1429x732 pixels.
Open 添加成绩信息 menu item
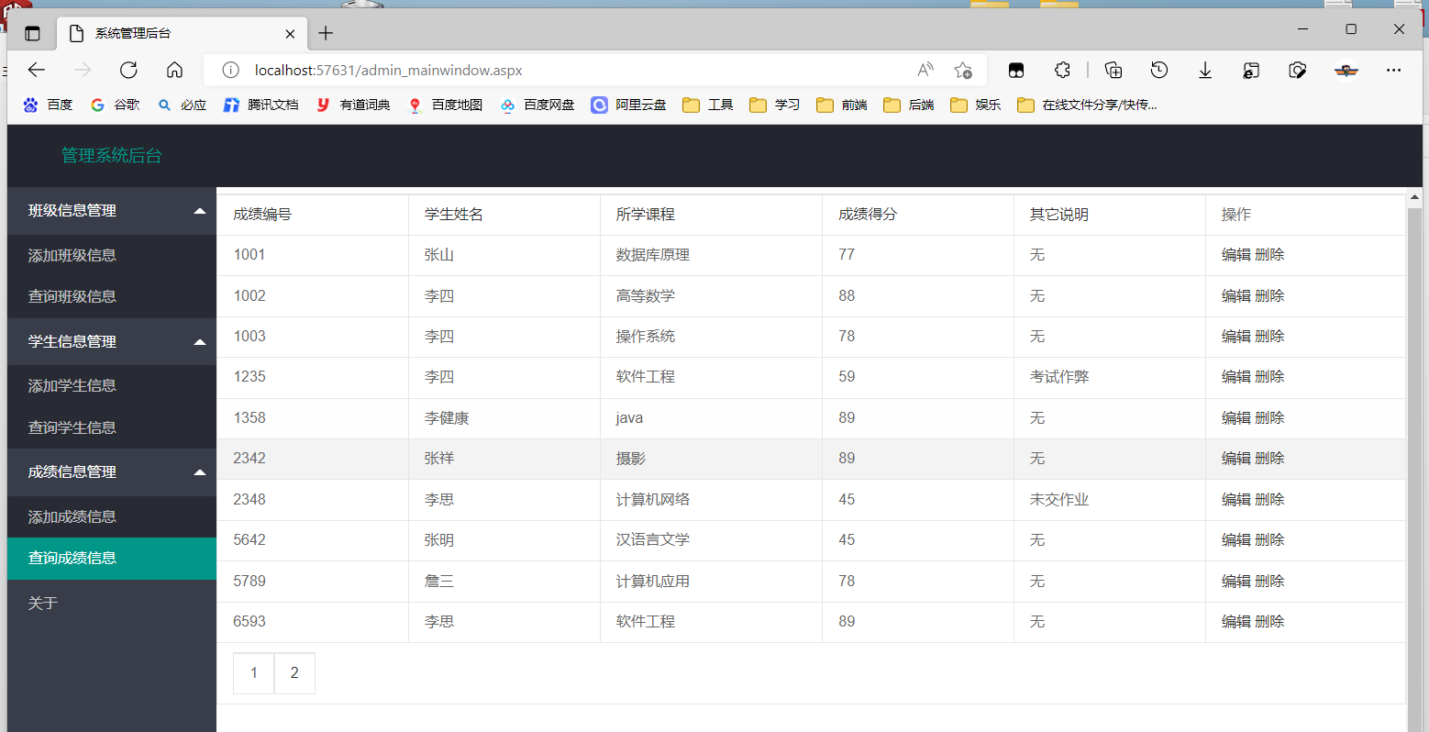click(x=112, y=516)
